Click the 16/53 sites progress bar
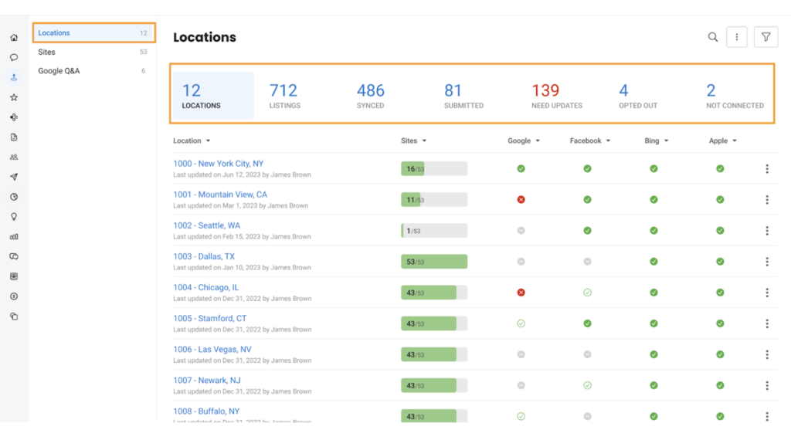The width and height of the screenshot is (791, 440). click(434, 169)
